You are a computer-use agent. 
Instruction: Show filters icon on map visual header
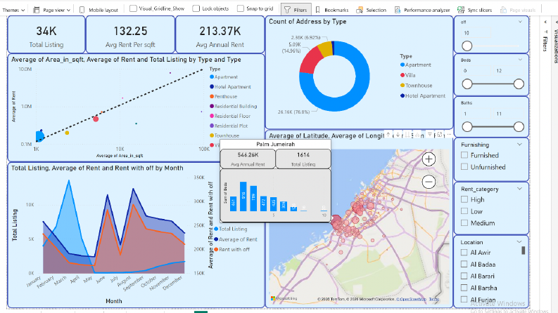(x=430, y=135)
